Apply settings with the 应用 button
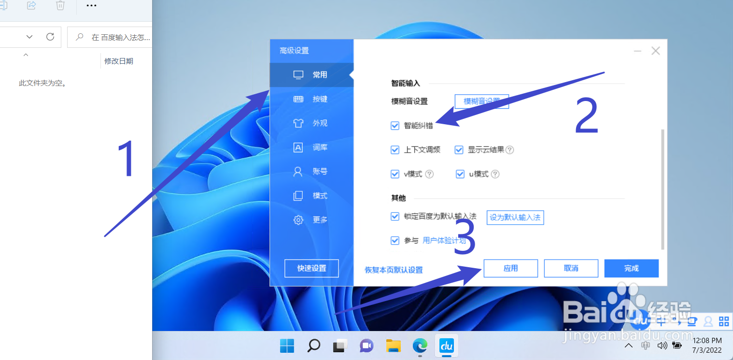733x360 pixels. click(x=510, y=268)
